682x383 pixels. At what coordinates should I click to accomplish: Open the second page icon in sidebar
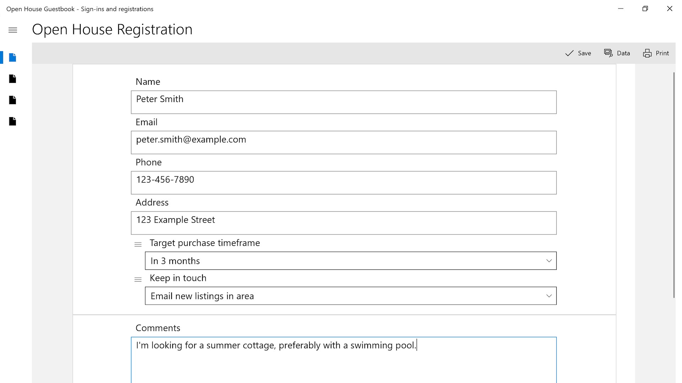pyautogui.click(x=13, y=79)
